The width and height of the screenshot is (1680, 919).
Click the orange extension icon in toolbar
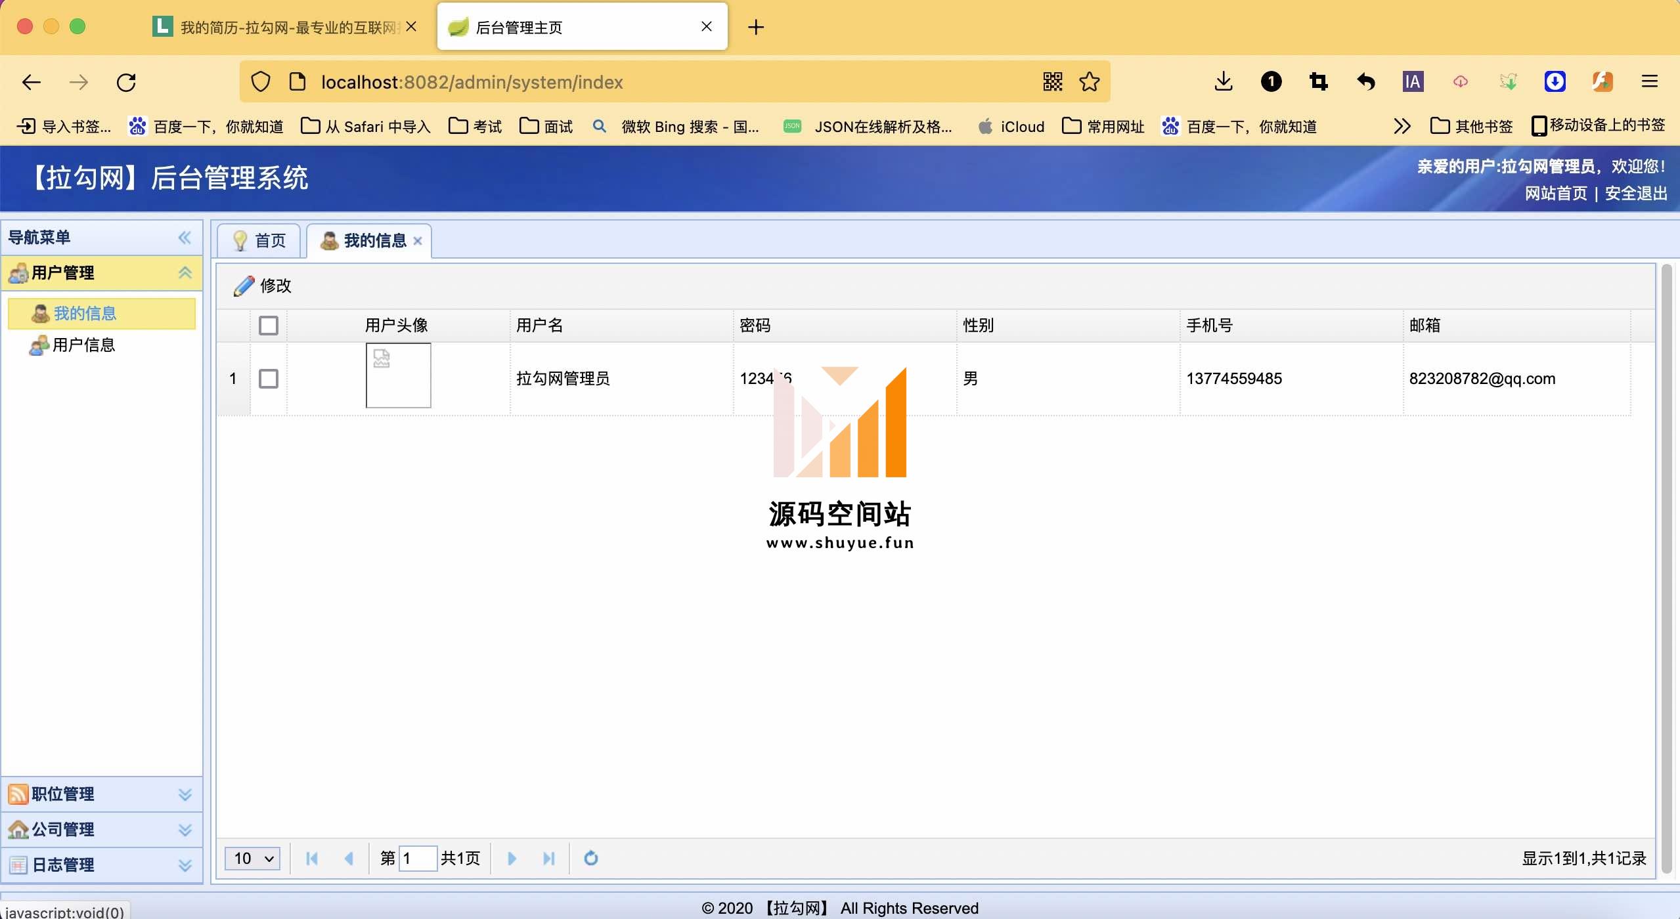pyautogui.click(x=1602, y=82)
